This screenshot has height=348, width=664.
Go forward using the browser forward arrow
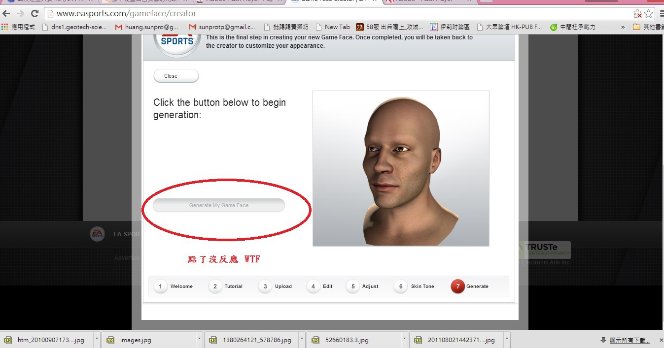(20, 14)
